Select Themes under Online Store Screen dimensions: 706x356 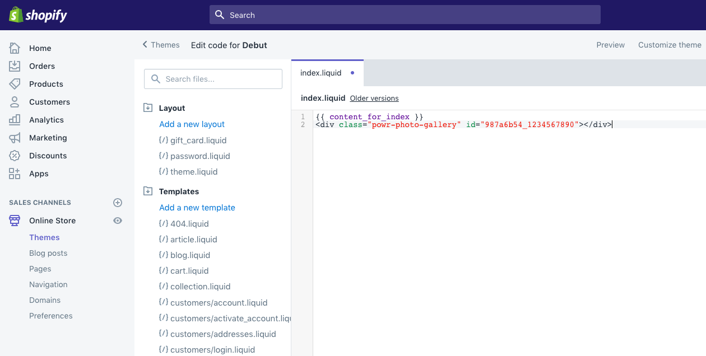(x=44, y=237)
